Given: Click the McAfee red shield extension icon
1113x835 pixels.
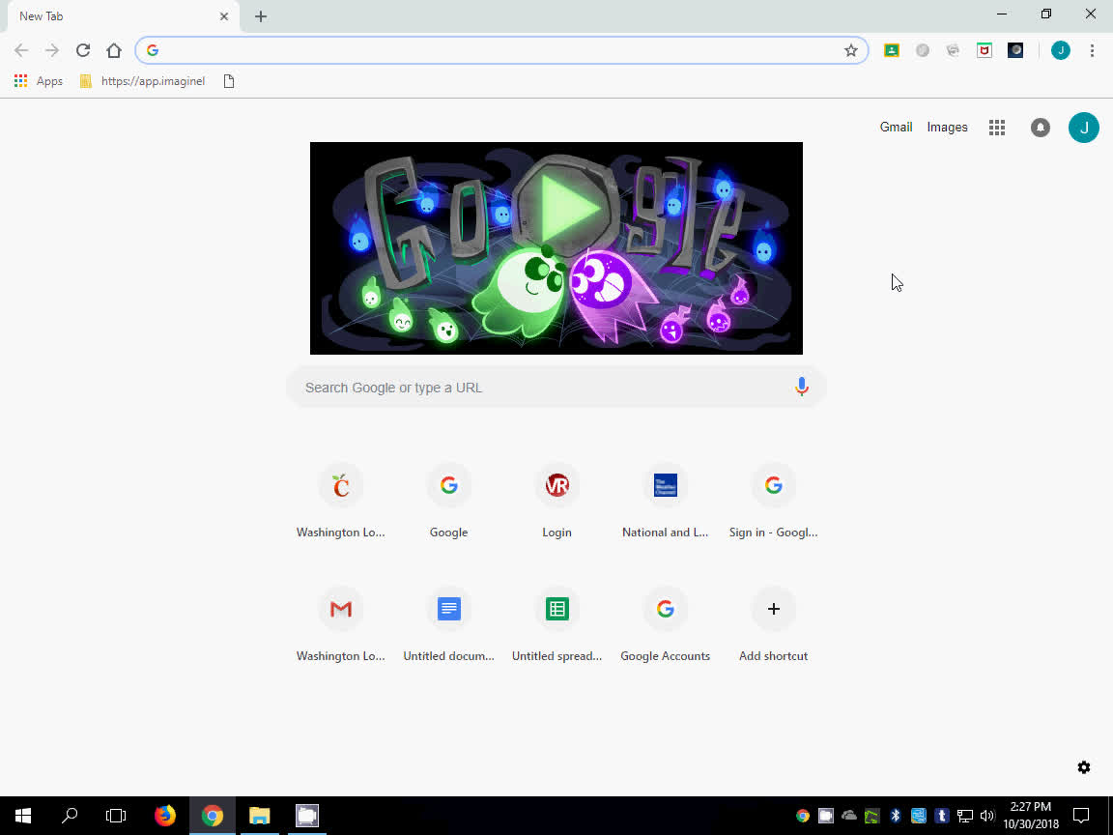Looking at the screenshot, I should (x=985, y=50).
